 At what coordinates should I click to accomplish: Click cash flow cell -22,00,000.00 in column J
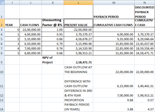[x=31, y=30]
